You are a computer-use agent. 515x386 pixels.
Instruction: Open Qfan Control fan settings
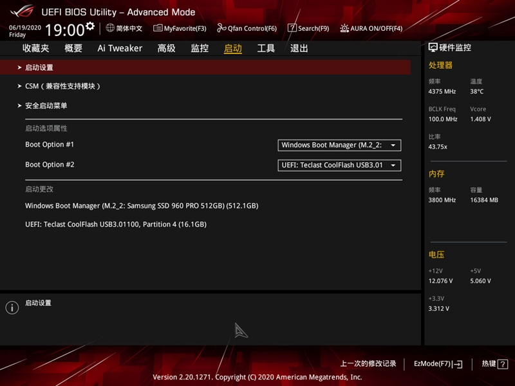248,28
